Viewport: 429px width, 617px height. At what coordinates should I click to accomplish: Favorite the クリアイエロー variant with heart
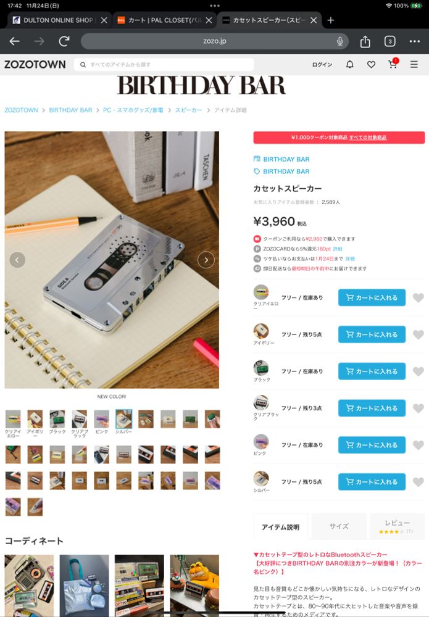[419, 298]
